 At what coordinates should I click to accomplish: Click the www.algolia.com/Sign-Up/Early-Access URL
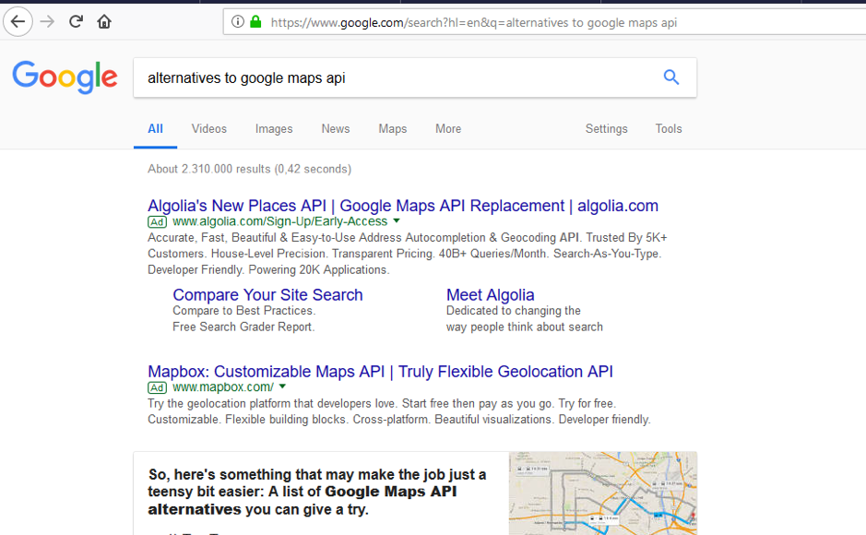280,221
